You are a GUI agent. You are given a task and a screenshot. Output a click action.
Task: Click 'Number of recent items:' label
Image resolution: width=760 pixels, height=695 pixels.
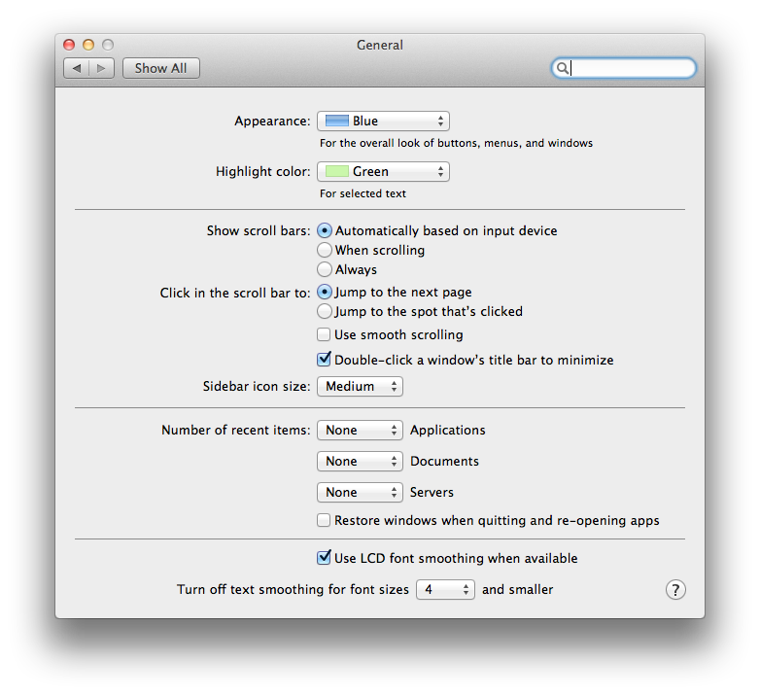tap(236, 431)
